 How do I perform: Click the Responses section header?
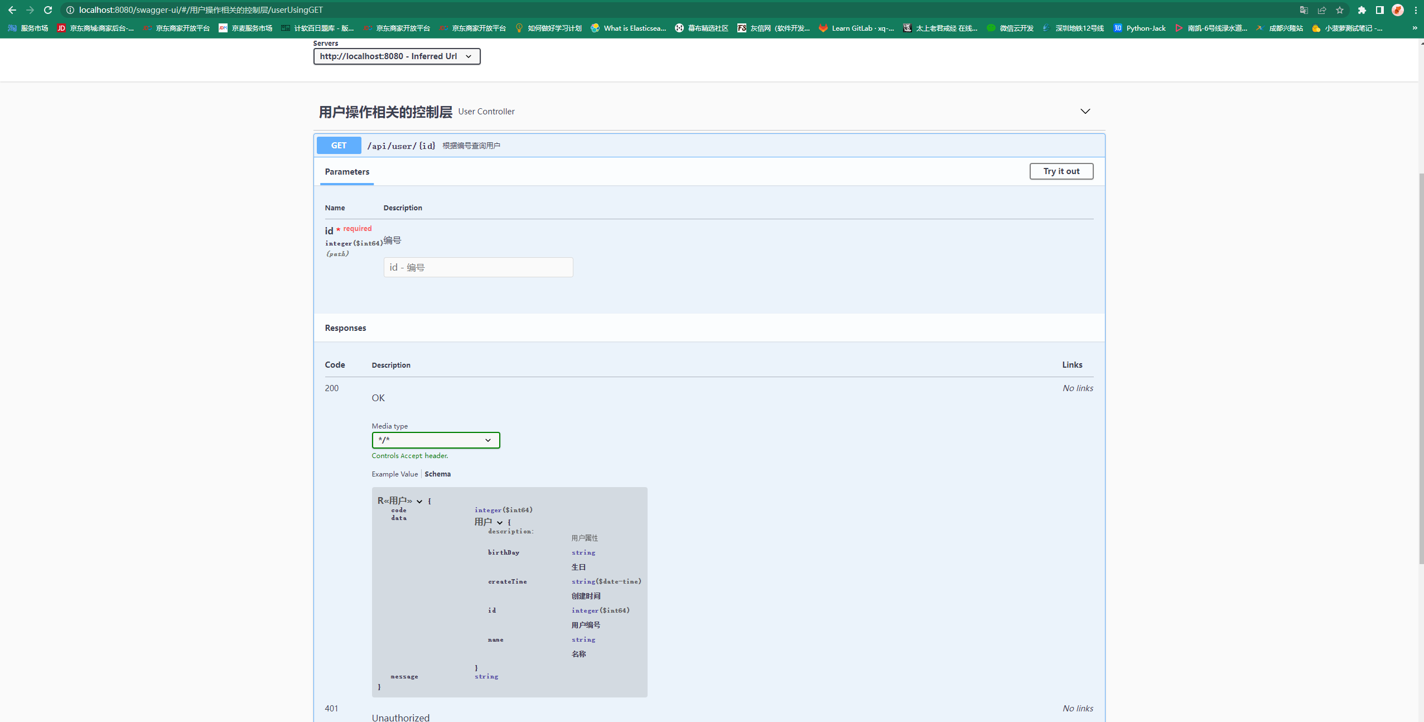point(345,328)
